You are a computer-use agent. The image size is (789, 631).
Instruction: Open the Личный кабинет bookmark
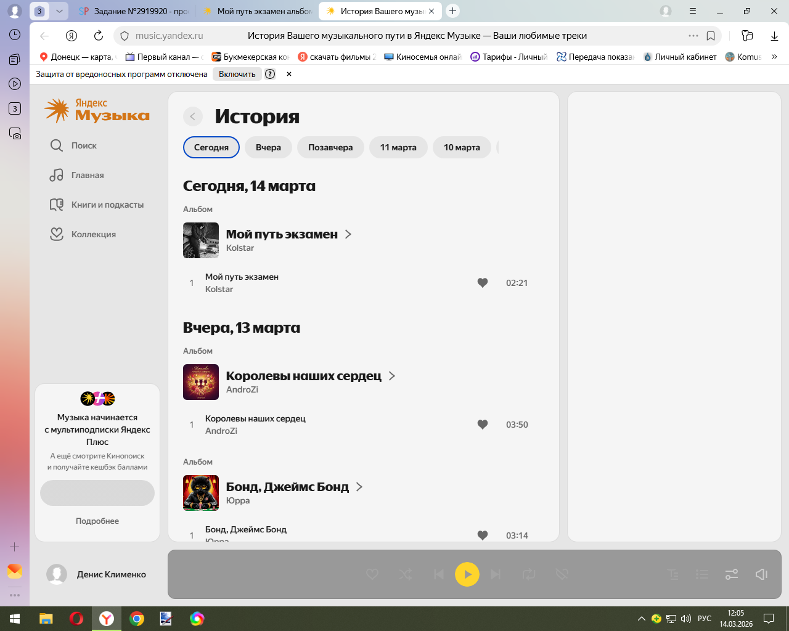[x=680, y=57]
